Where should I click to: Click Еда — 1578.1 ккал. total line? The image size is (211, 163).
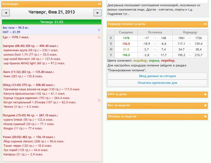point(16,37)
